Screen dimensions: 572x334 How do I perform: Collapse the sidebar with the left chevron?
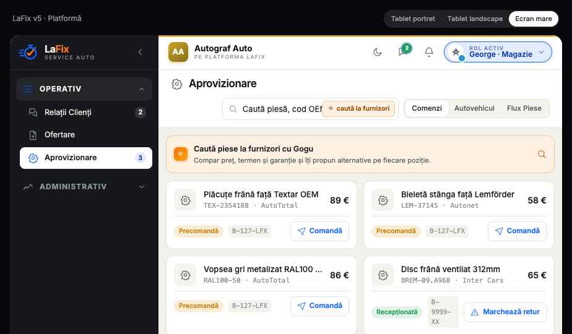[x=140, y=52]
